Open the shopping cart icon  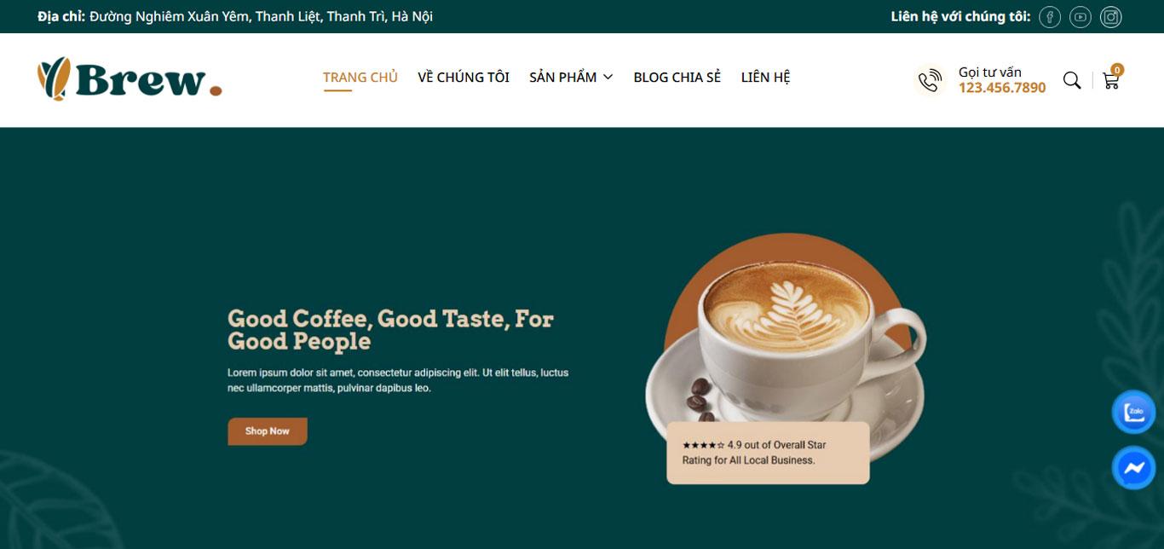point(1110,81)
